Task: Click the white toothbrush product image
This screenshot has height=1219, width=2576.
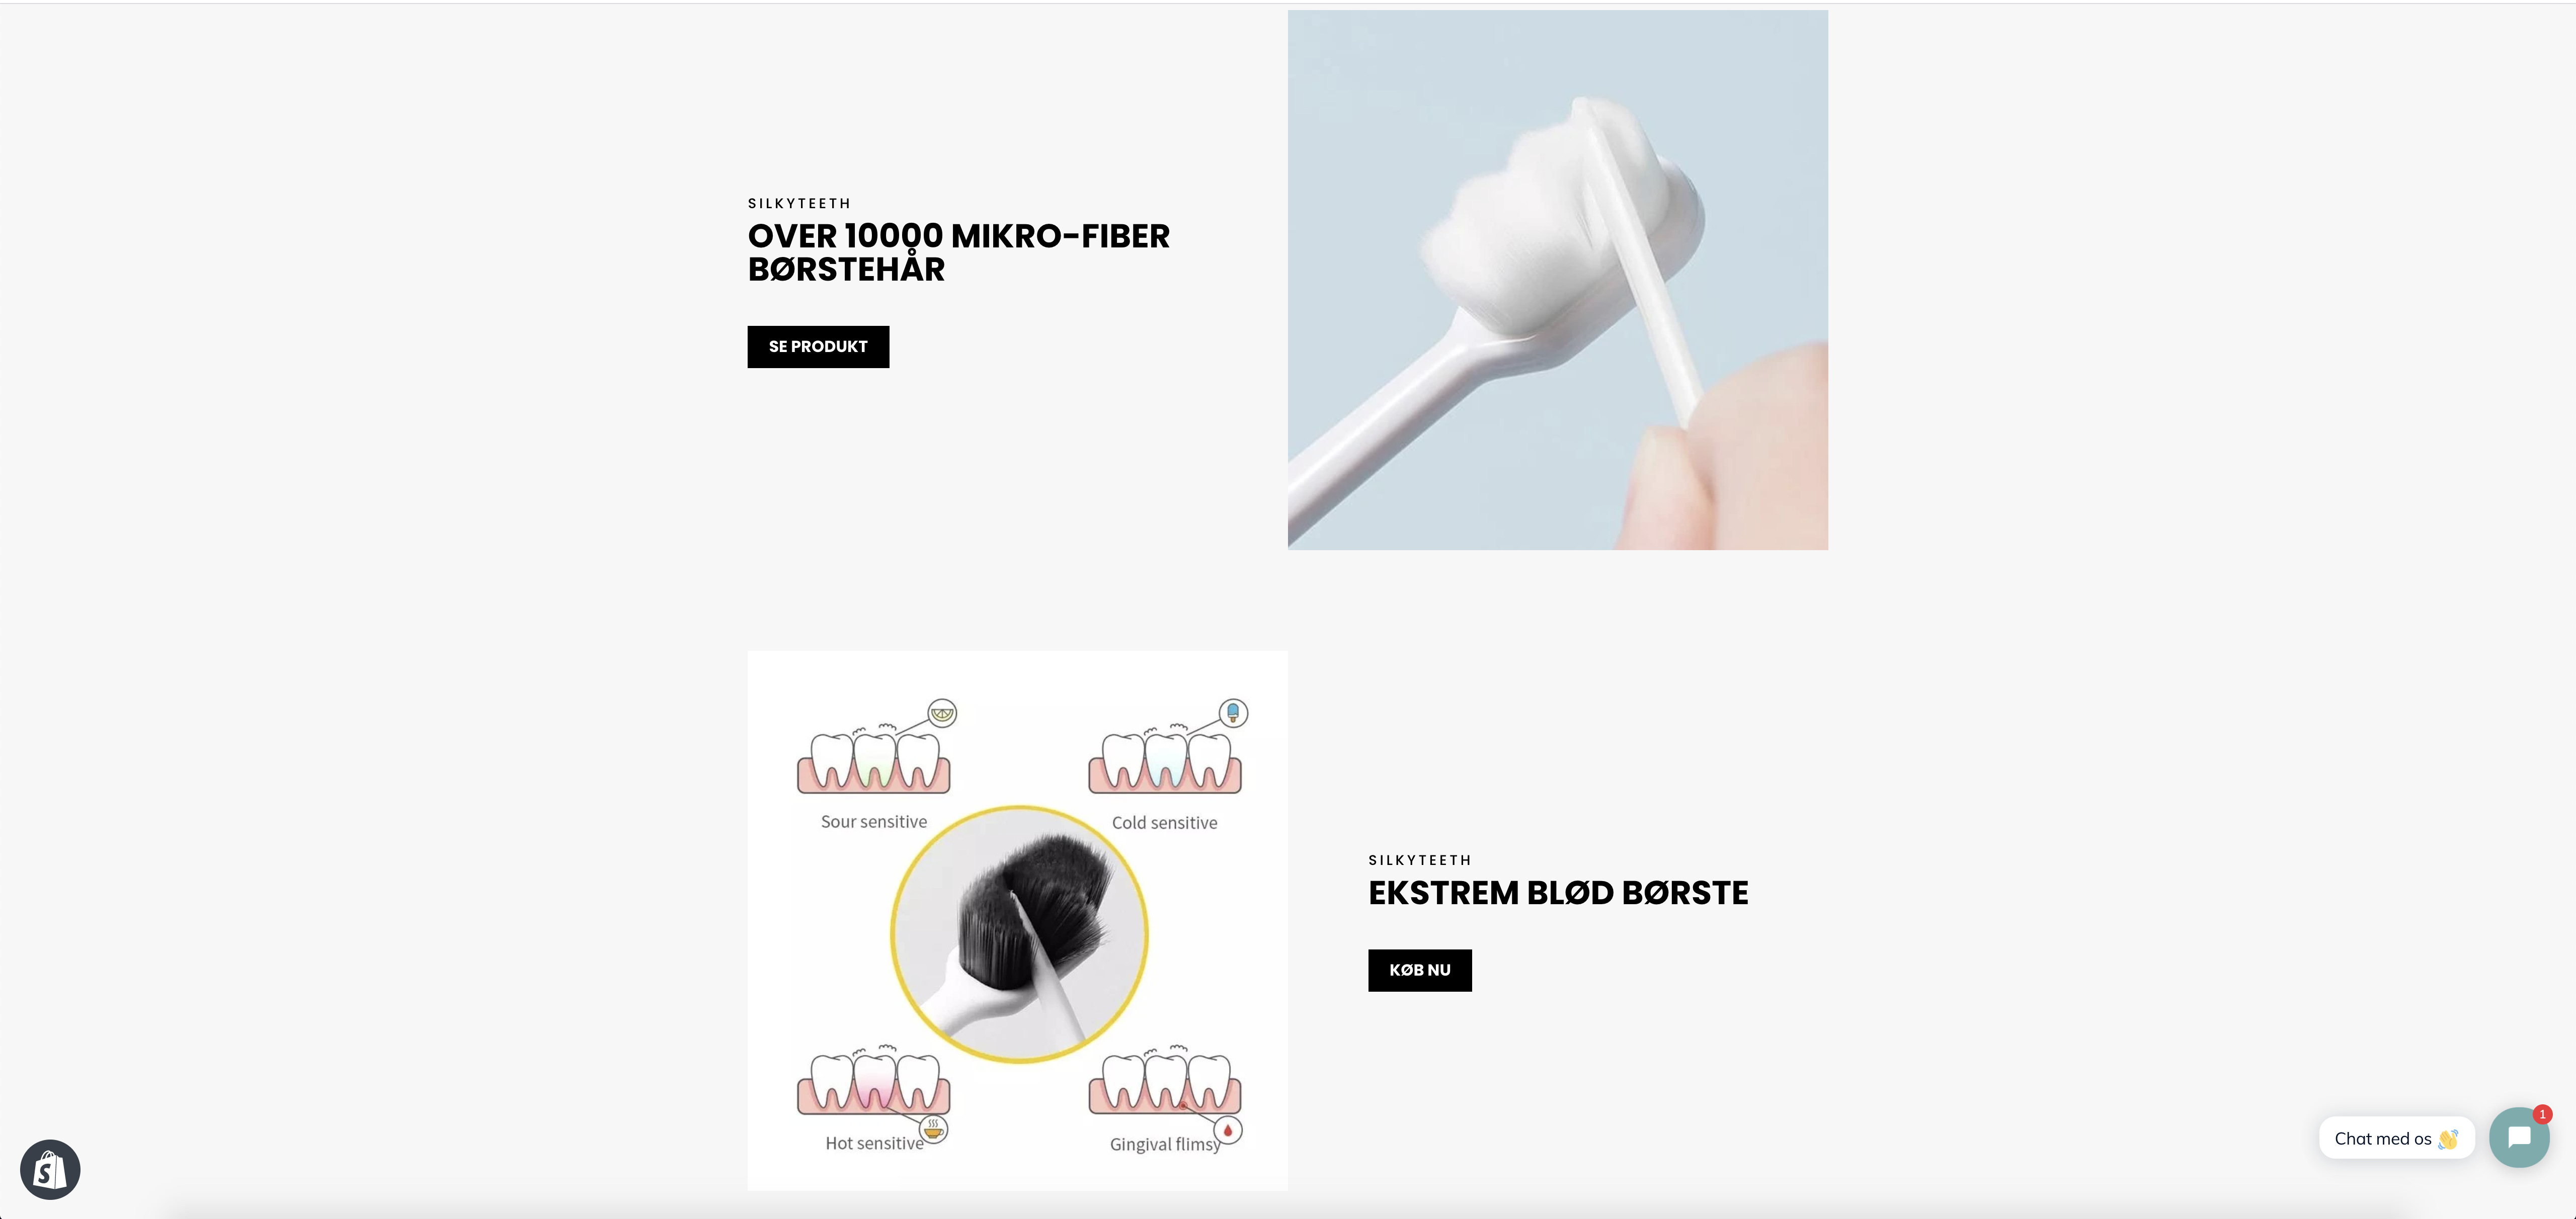Action: tap(1557, 280)
